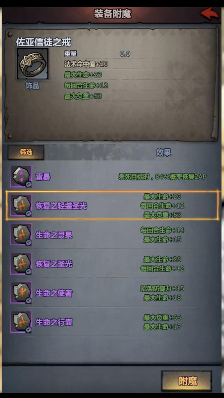Tap the 生命之行囊 rune stone icon

pyautogui.click(x=21, y=322)
